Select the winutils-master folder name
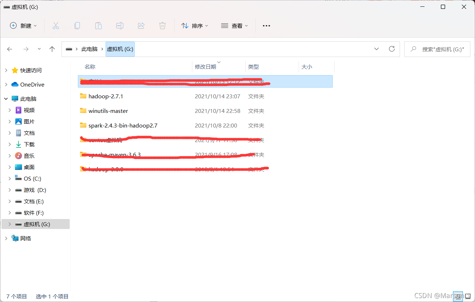This screenshot has width=475, height=302. click(x=108, y=111)
